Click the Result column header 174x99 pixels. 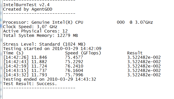tap(135, 53)
